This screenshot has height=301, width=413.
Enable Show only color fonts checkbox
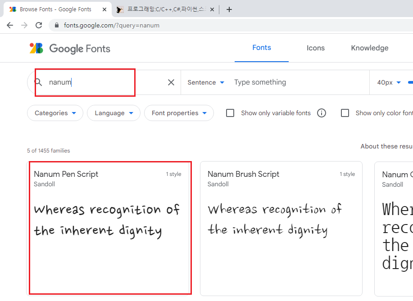(x=345, y=113)
